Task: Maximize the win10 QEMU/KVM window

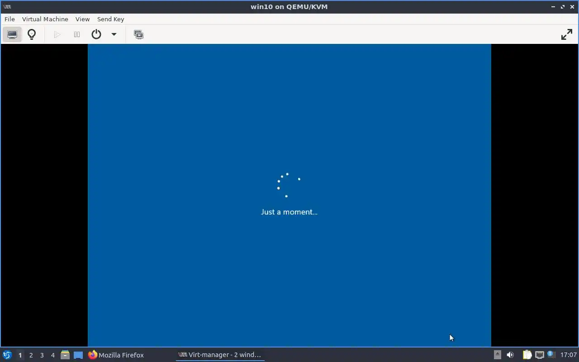Action: [x=563, y=7]
